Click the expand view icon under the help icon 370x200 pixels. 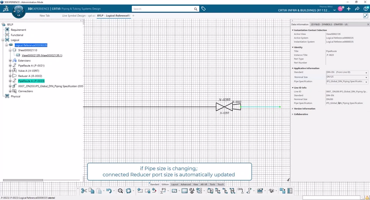[x=366, y=16]
